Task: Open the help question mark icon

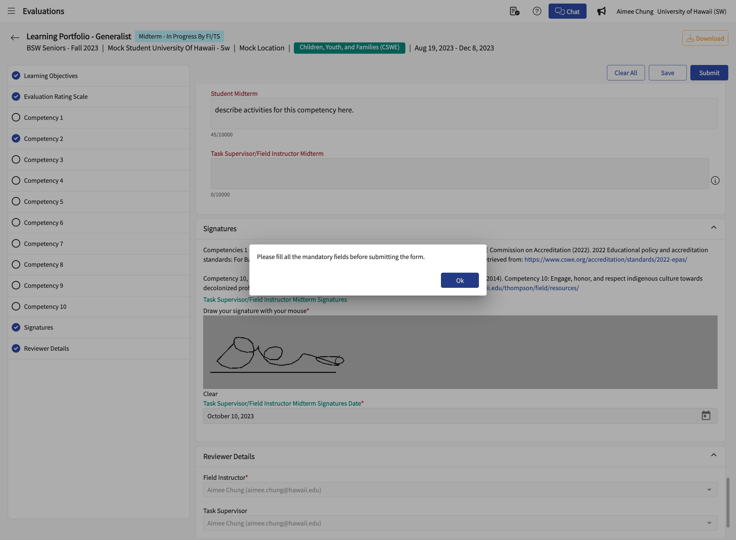Action: click(537, 11)
